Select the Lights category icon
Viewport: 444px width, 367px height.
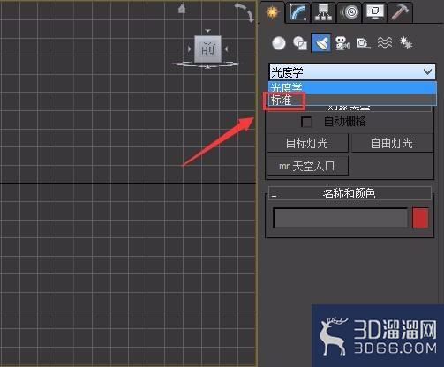[321, 43]
